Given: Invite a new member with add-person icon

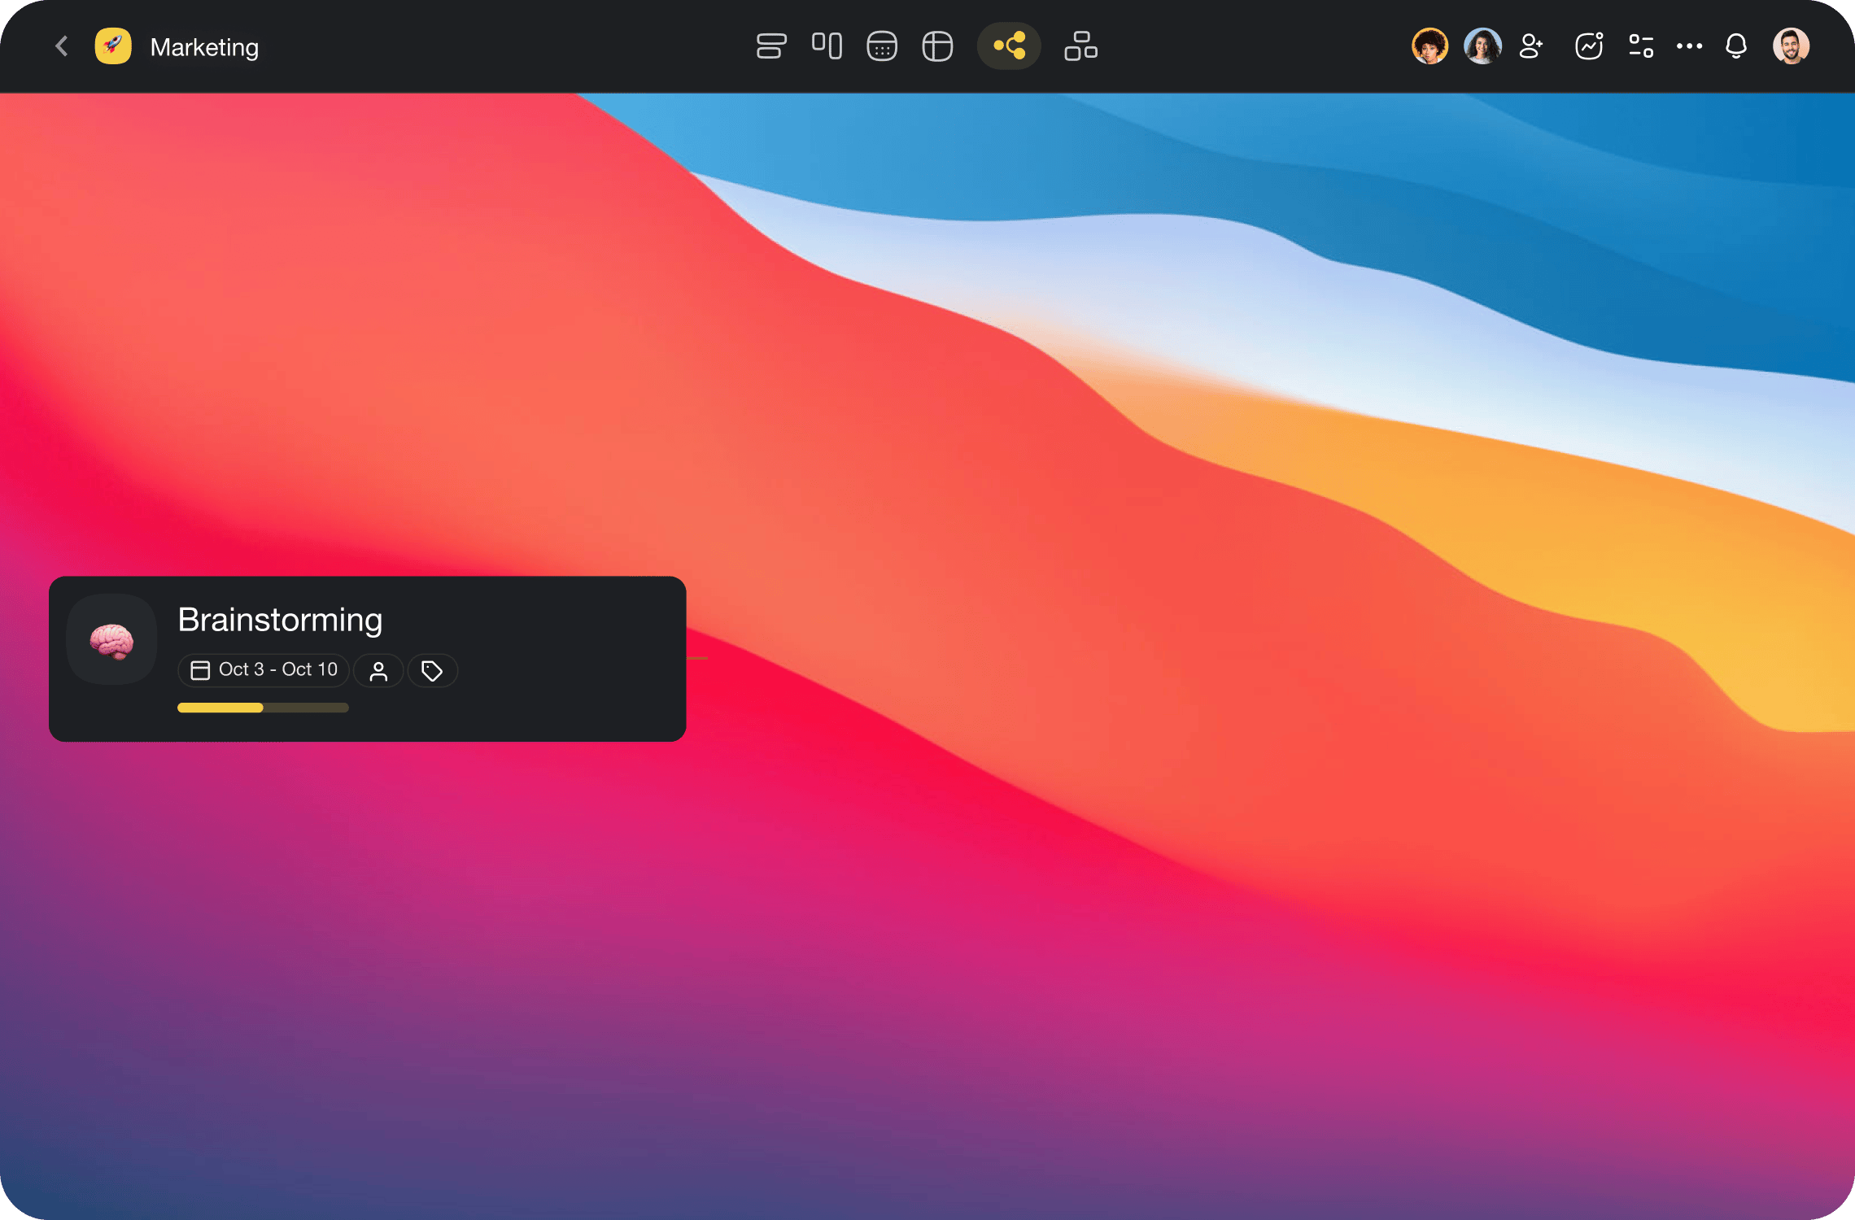Looking at the screenshot, I should coord(1531,46).
